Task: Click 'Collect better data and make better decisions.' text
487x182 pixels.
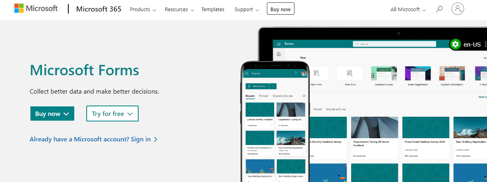Action: (x=94, y=91)
